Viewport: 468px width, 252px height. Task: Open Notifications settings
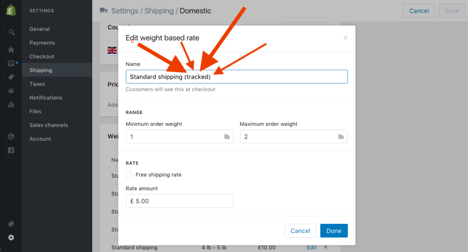[46, 98]
